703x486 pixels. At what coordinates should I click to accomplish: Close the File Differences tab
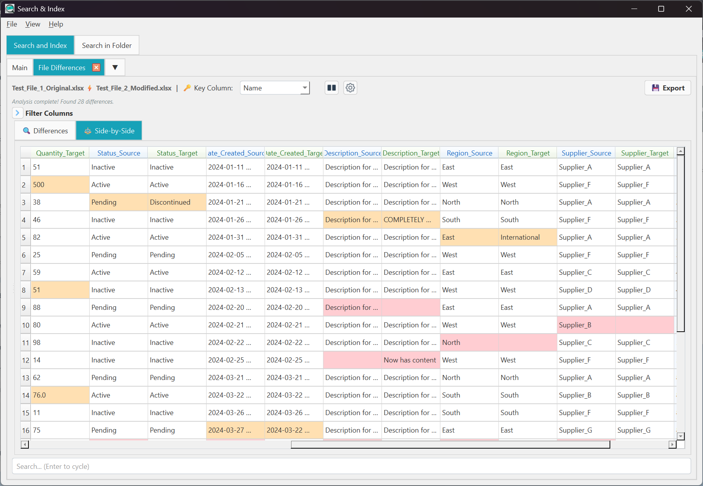tap(96, 67)
